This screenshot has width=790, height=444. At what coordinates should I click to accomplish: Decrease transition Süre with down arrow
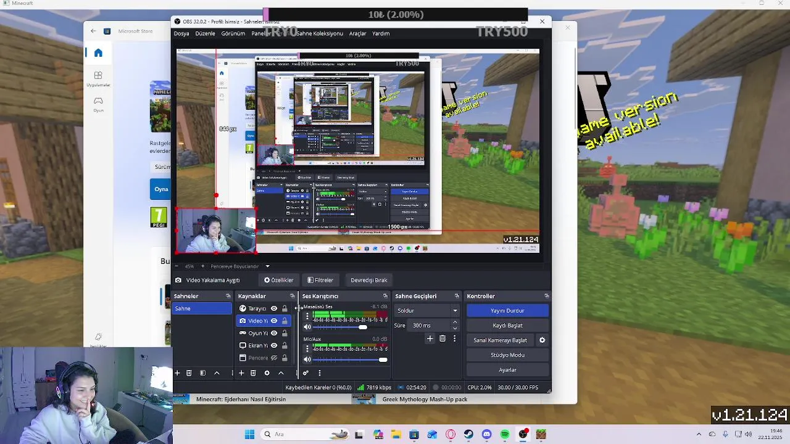coord(455,328)
